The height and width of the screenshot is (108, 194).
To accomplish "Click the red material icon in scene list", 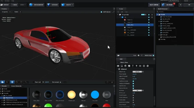I will [125, 20].
